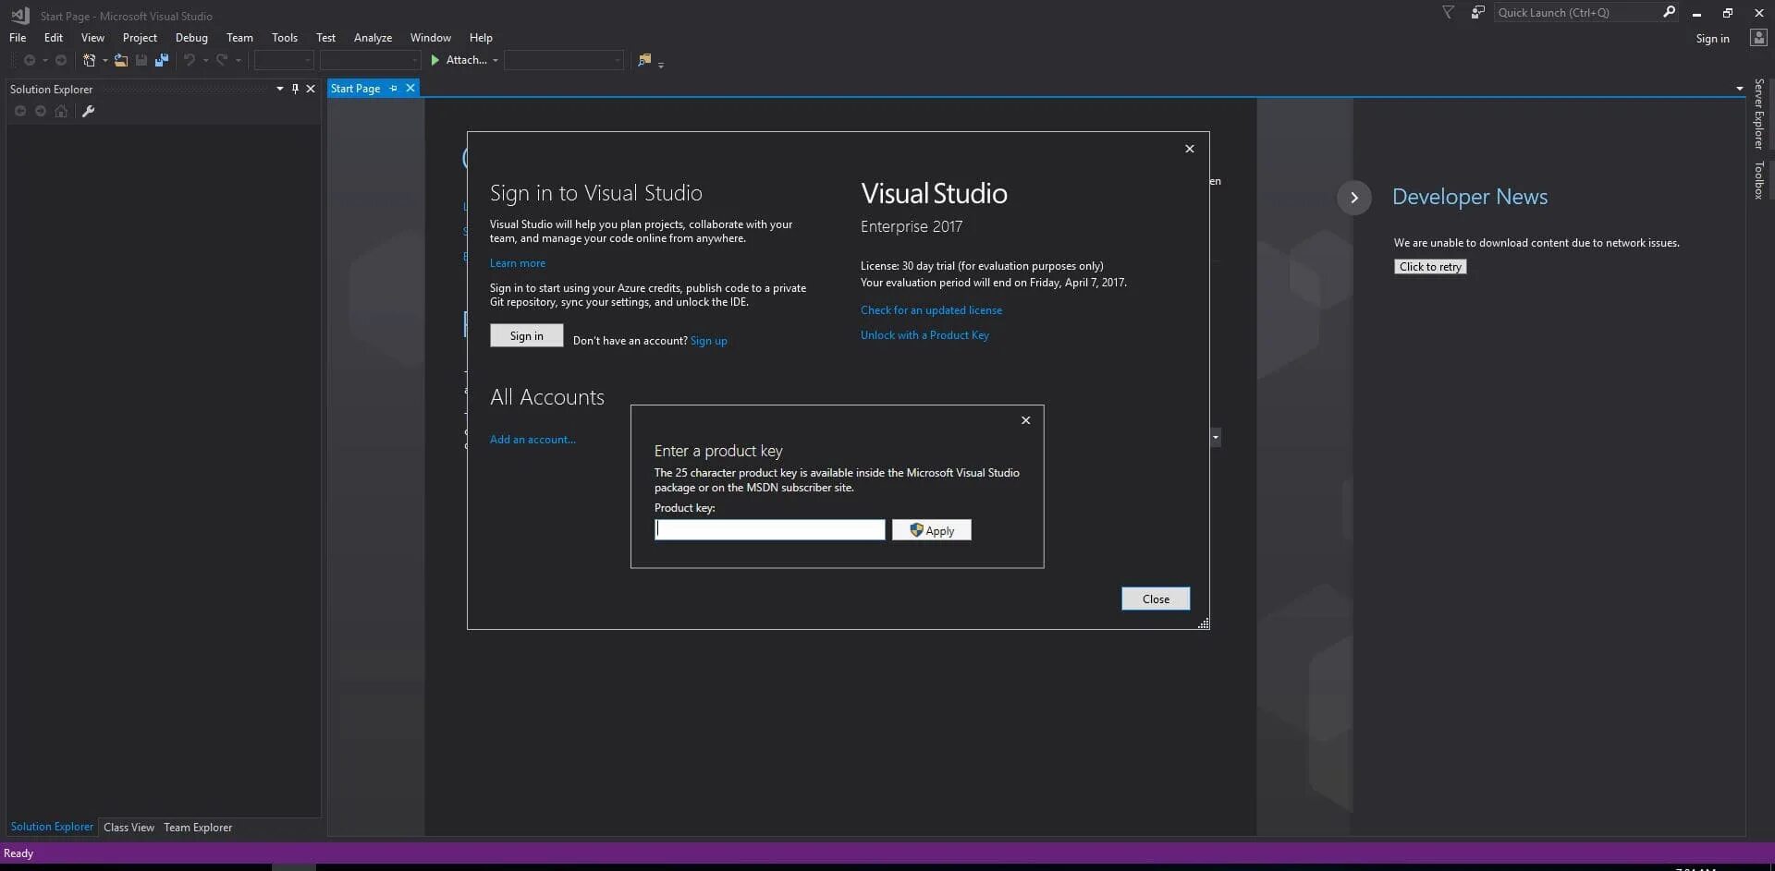
Task: Click the green Attach play icon
Action: [x=435, y=60]
